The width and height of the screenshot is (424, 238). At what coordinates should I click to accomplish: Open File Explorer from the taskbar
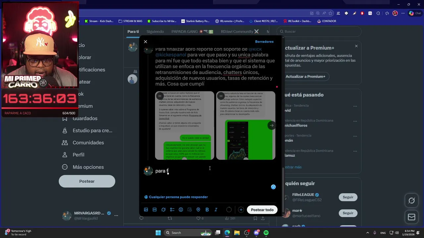[237, 233]
